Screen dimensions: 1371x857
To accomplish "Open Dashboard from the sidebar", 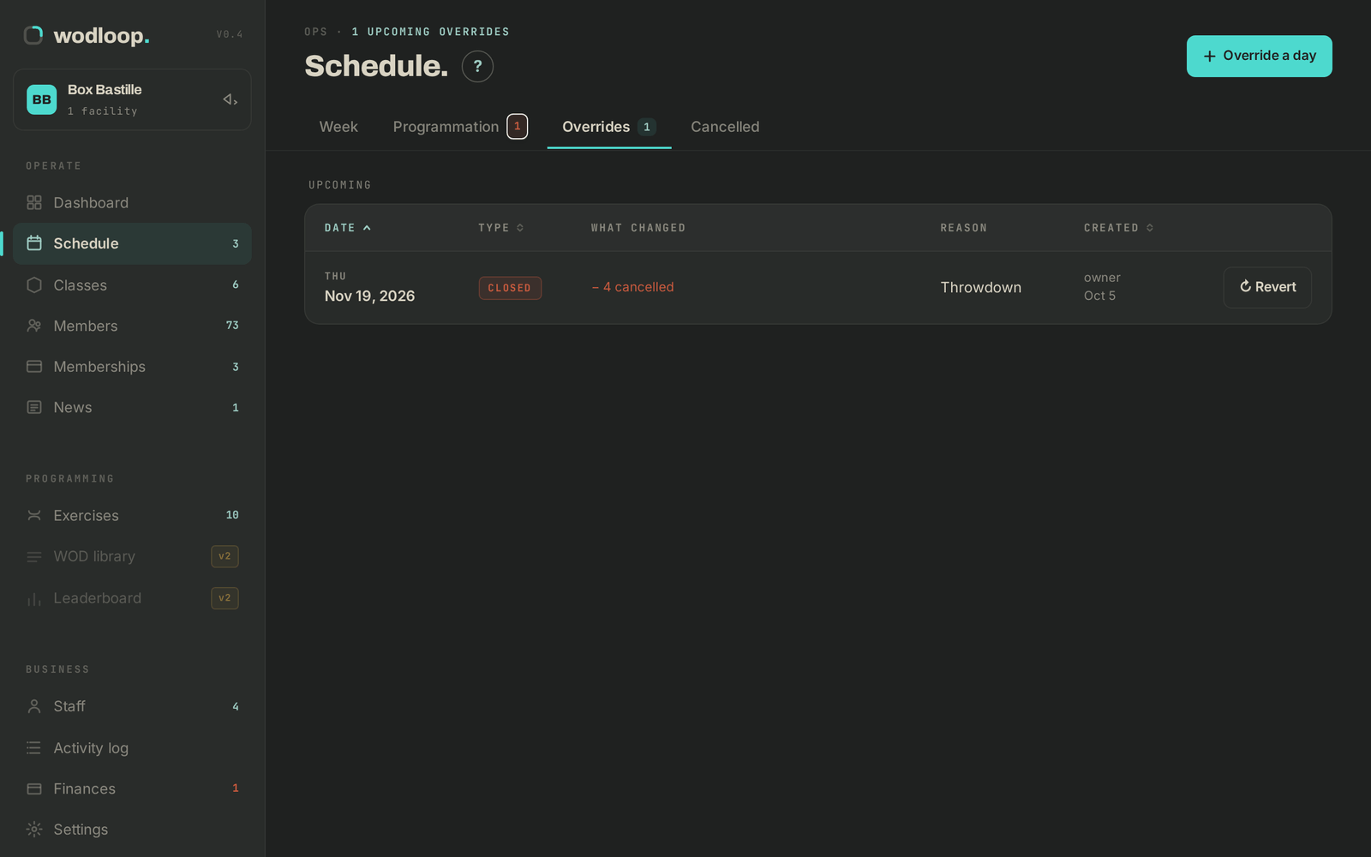I will point(132,203).
